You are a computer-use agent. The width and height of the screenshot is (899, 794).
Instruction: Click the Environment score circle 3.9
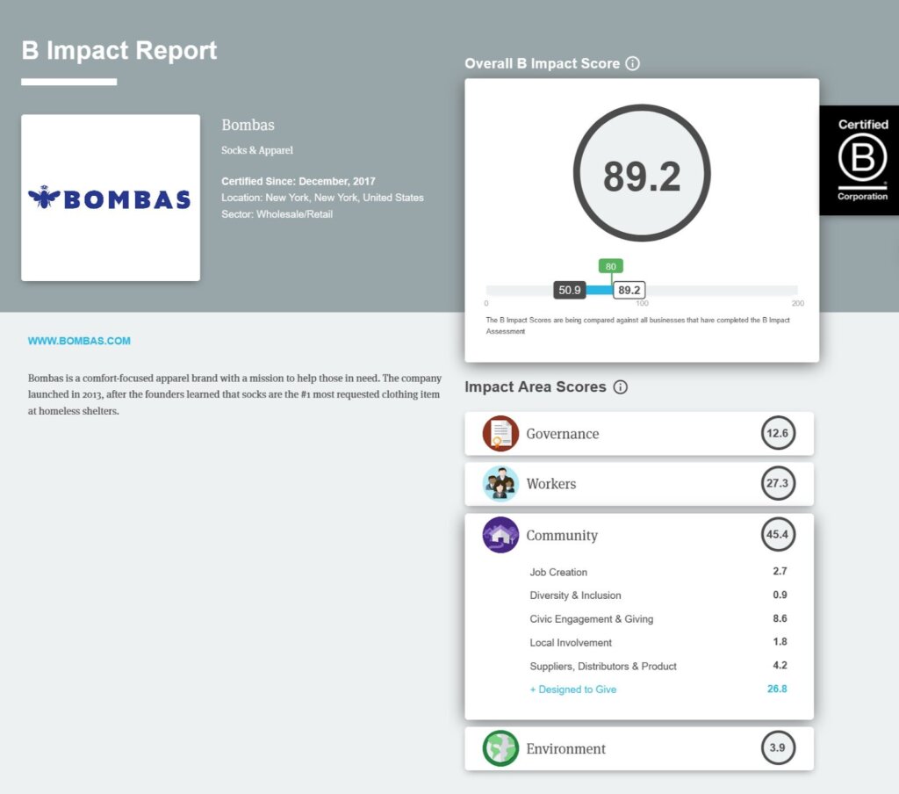tap(778, 747)
